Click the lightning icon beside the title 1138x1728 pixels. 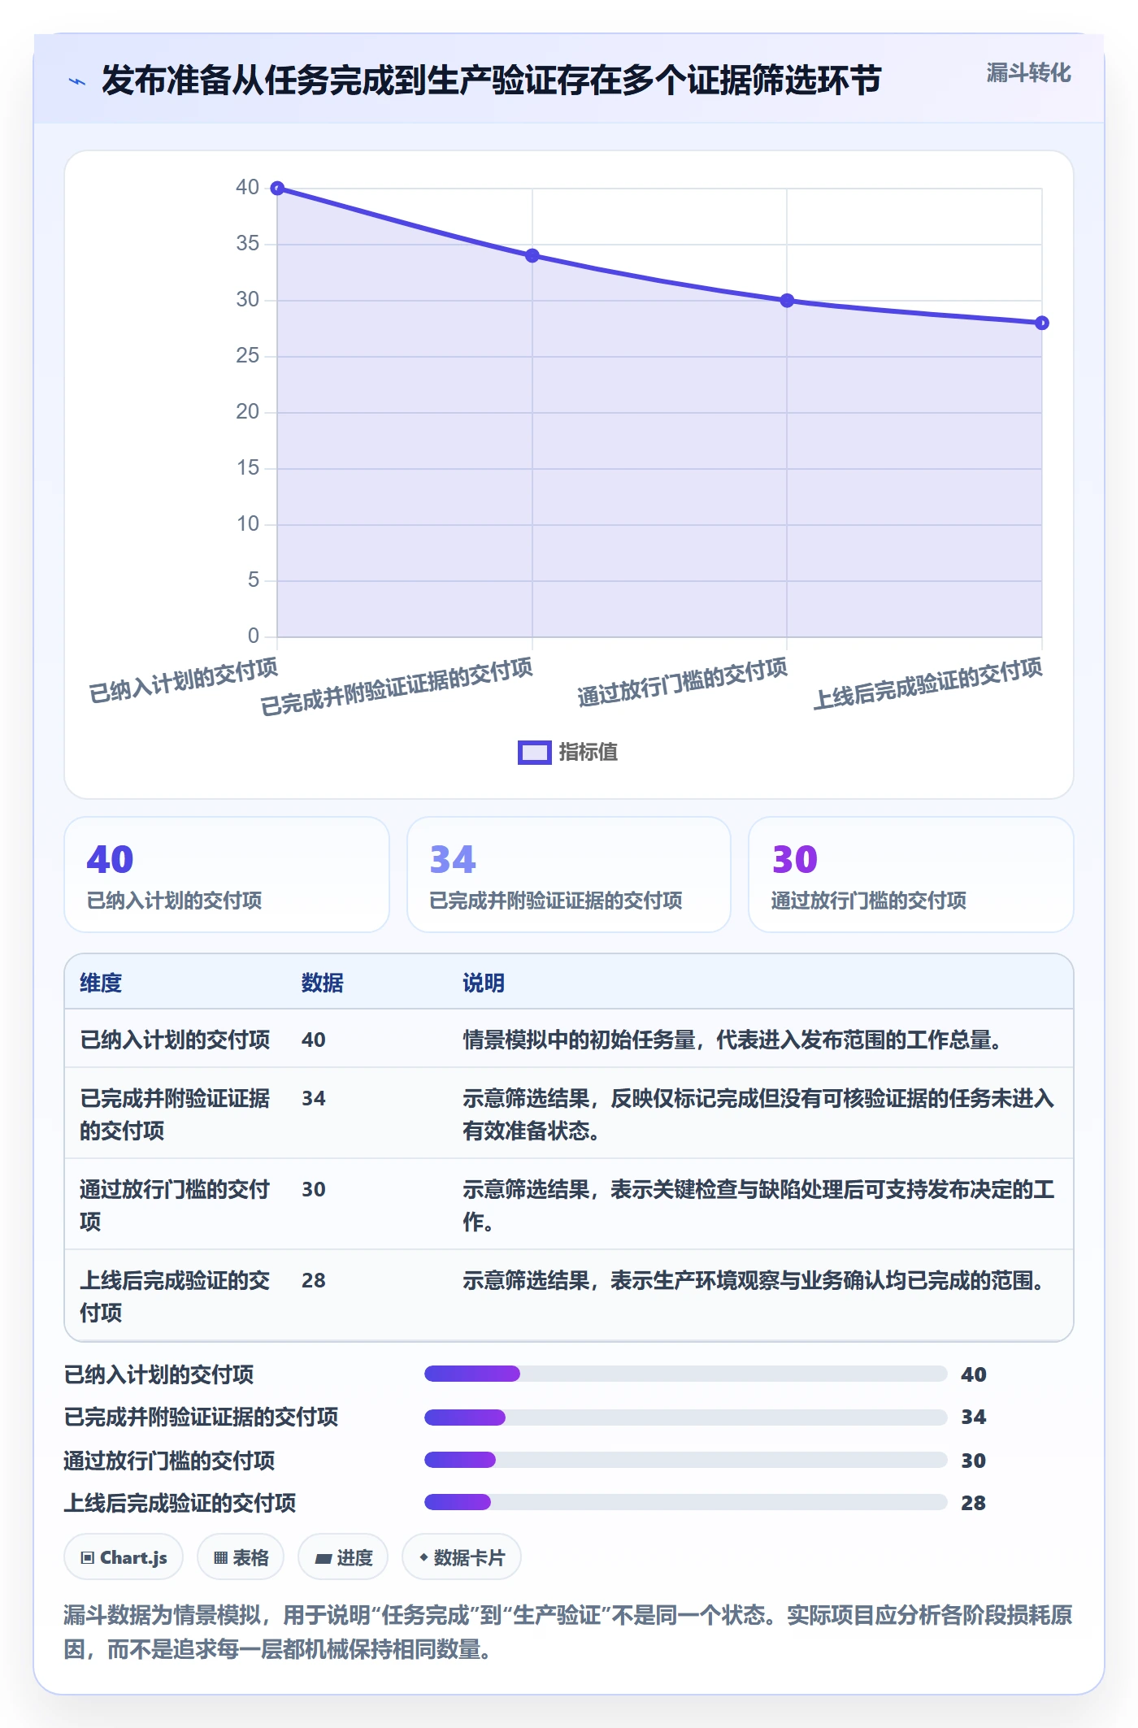[77, 81]
